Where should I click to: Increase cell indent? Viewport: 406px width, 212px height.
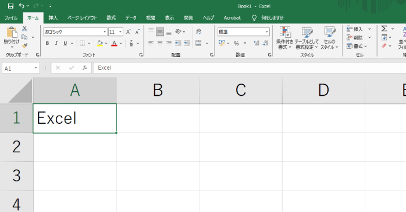click(187, 43)
